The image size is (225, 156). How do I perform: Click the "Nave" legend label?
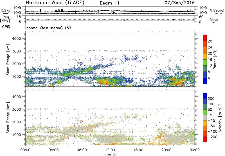tap(214, 19)
